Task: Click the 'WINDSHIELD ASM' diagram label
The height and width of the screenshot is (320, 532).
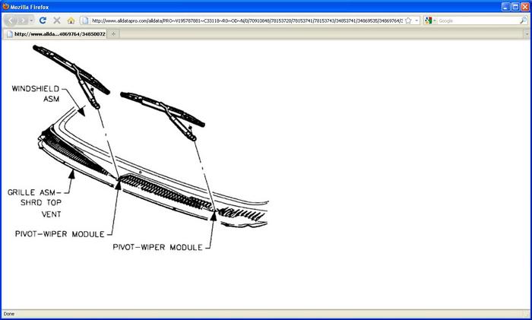Action: 36,93
